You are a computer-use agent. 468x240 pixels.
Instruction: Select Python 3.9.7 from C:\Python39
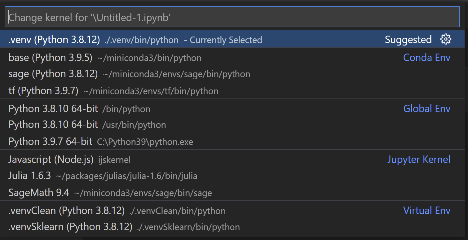(x=50, y=141)
